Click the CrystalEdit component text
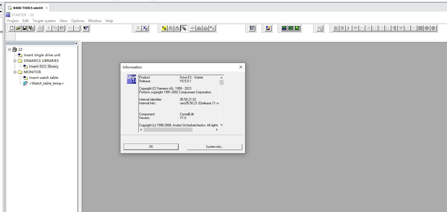 pyautogui.click(x=187, y=114)
